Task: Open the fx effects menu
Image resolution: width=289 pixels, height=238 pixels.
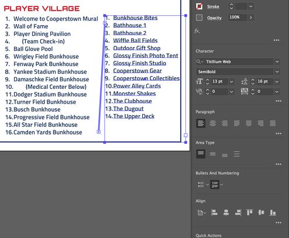Action: (x=197, y=31)
